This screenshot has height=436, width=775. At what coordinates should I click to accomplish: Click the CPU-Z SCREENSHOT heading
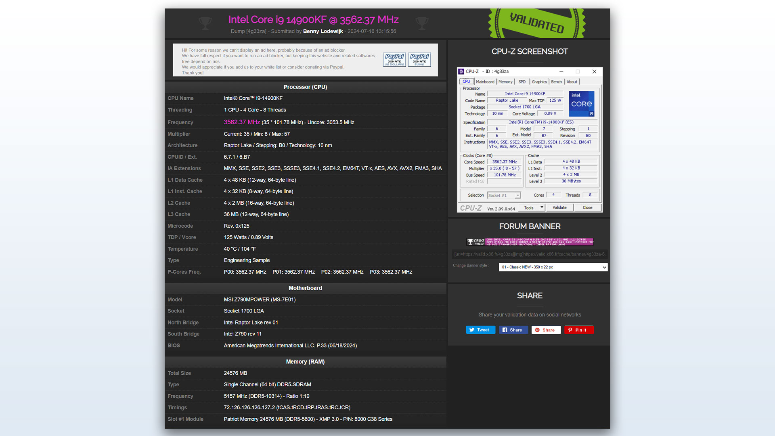coord(530,52)
